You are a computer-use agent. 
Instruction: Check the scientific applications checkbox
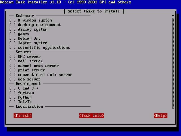point(12,47)
